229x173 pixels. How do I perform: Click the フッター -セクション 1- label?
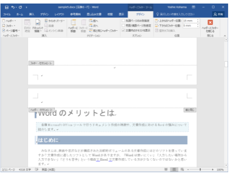(41, 63)
